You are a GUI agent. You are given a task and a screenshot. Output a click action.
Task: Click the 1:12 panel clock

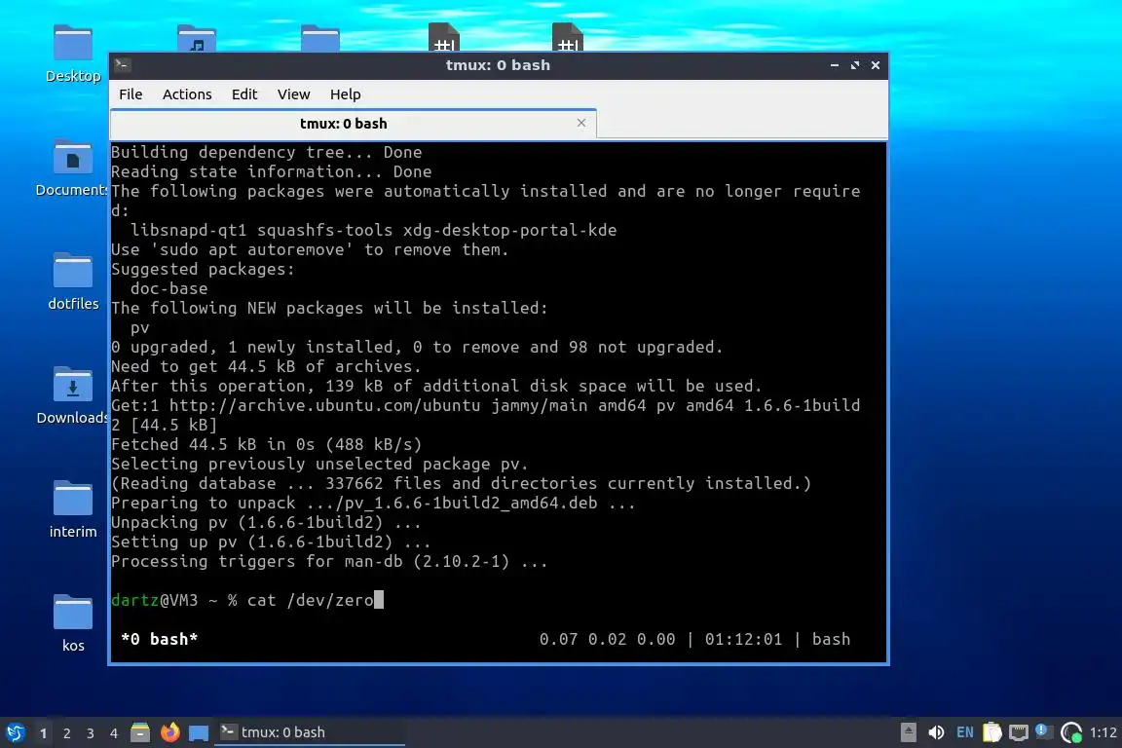1103,732
